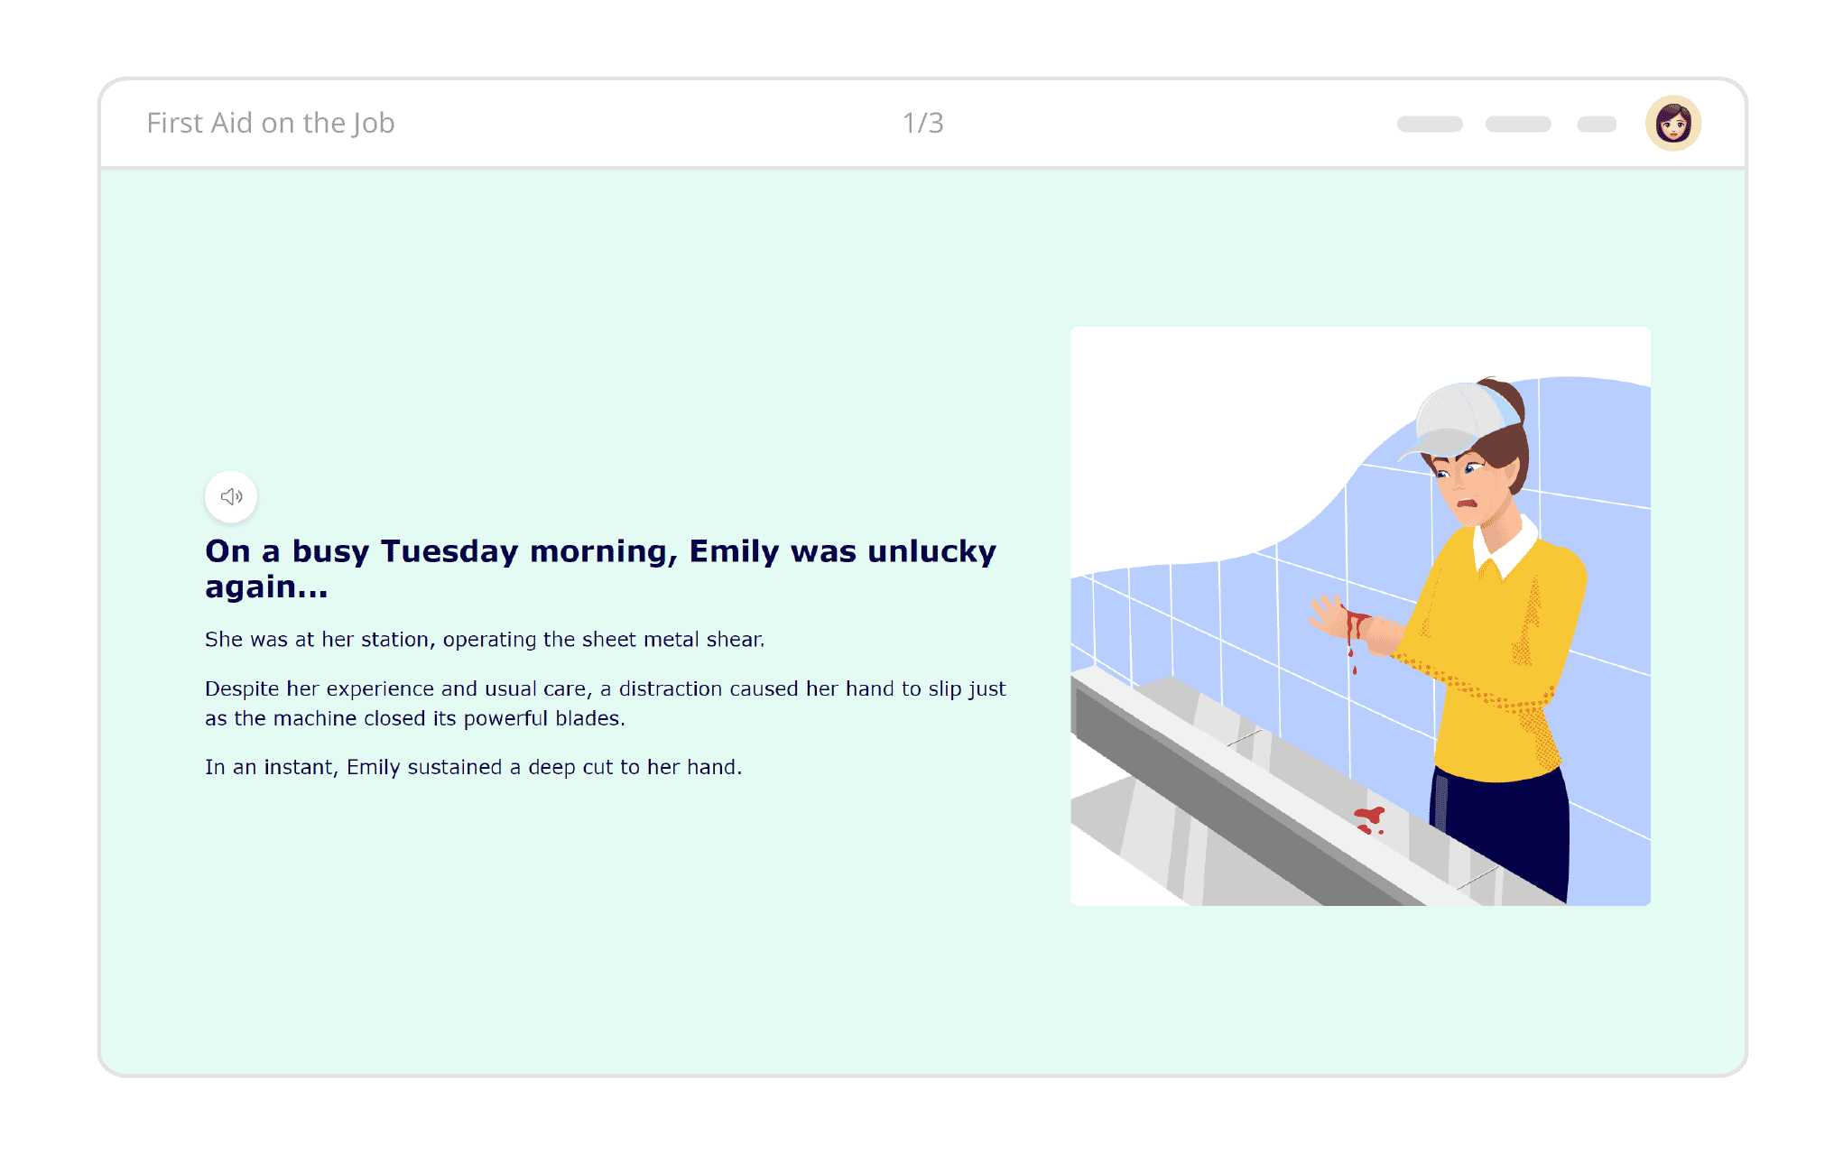Click the middle gray placeholder pill in header
1843x1164 pixels.
[1518, 125]
